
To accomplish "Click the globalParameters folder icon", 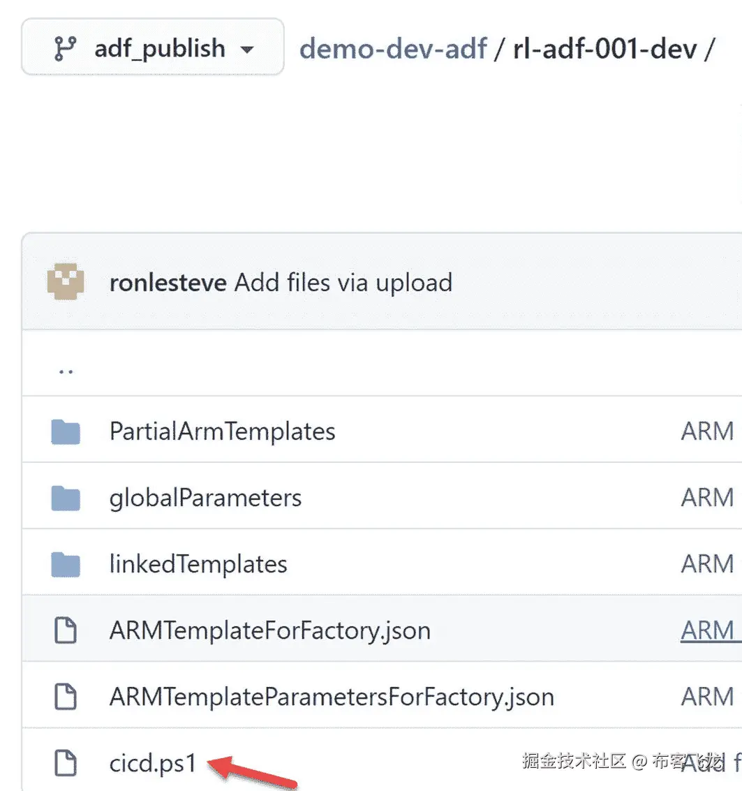I will pyautogui.click(x=66, y=498).
